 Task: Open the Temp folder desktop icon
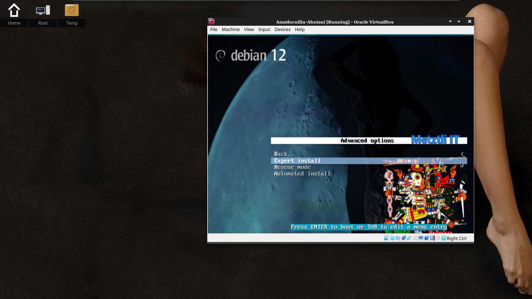[72, 15]
